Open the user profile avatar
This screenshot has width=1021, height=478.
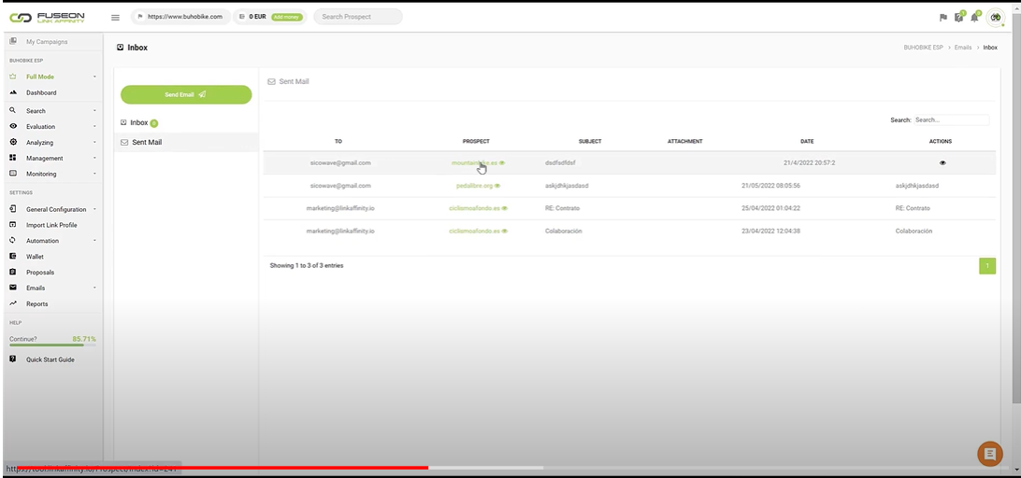(996, 18)
